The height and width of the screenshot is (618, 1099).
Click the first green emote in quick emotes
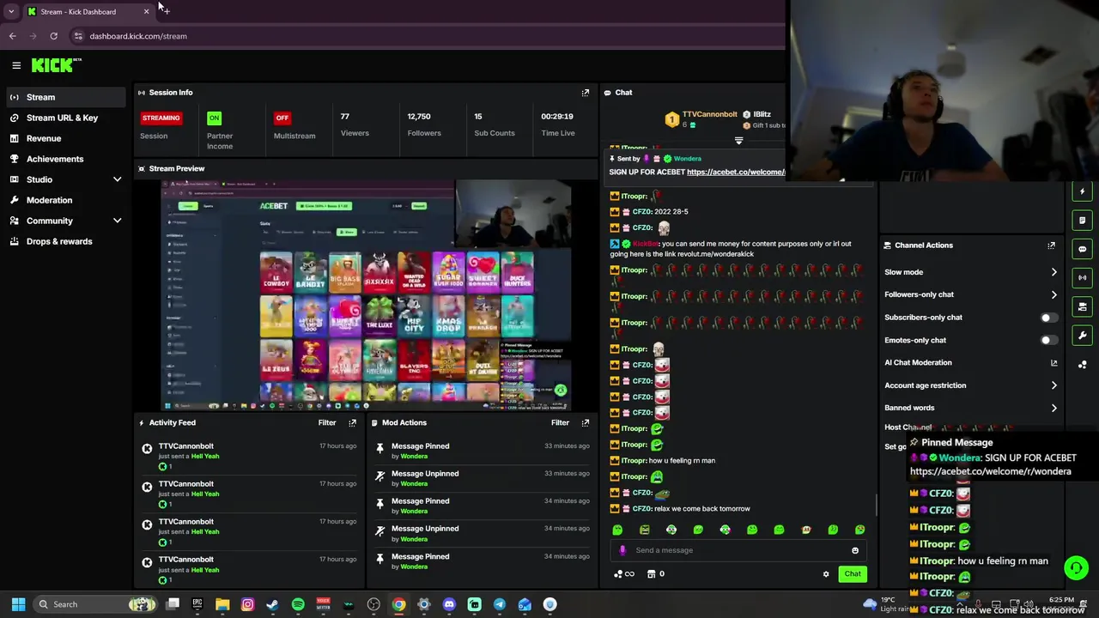point(617,530)
